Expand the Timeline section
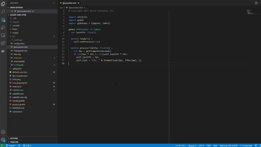This screenshot has width=261, height=147. click(x=14, y=142)
